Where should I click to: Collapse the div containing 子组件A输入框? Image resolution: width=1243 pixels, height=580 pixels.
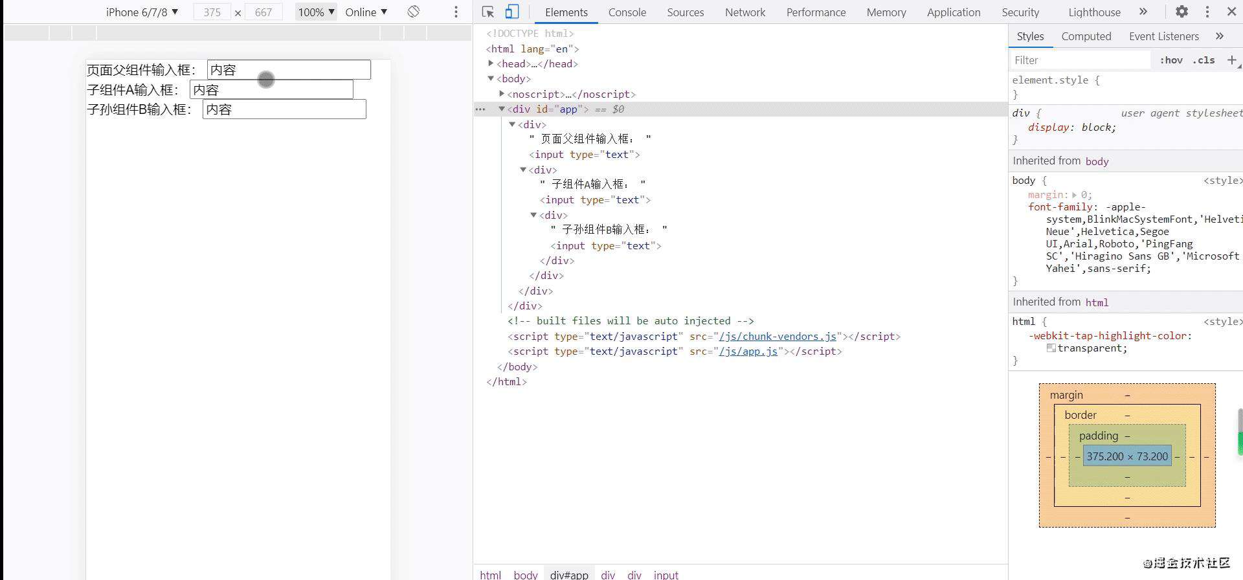[523, 170]
